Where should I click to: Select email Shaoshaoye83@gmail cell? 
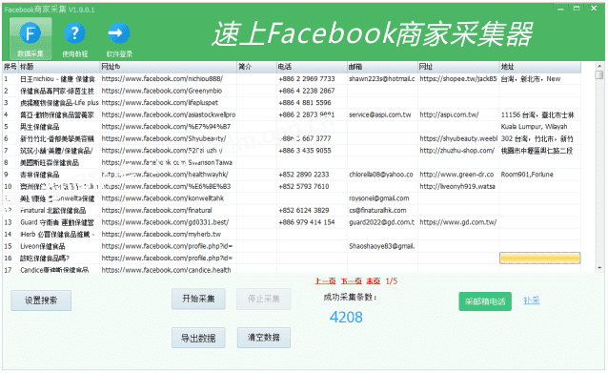tap(382, 246)
